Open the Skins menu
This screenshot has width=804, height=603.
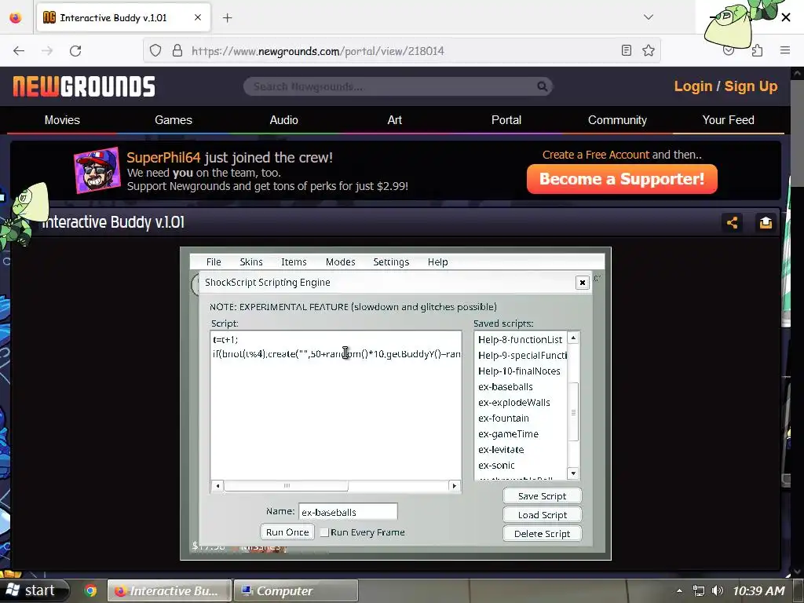click(251, 262)
